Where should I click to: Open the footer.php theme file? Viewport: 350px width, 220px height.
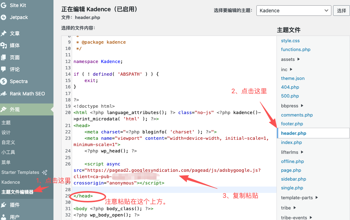(x=292, y=124)
